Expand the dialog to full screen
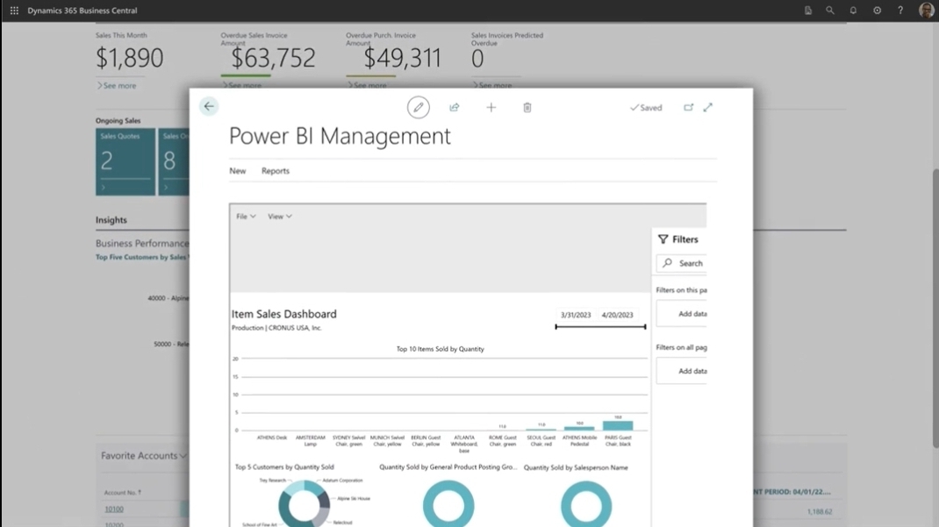Image resolution: width=939 pixels, height=527 pixels. click(708, 107)
